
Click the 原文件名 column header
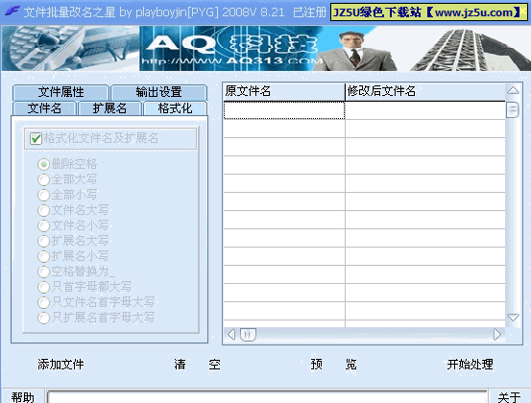[284, 91]
